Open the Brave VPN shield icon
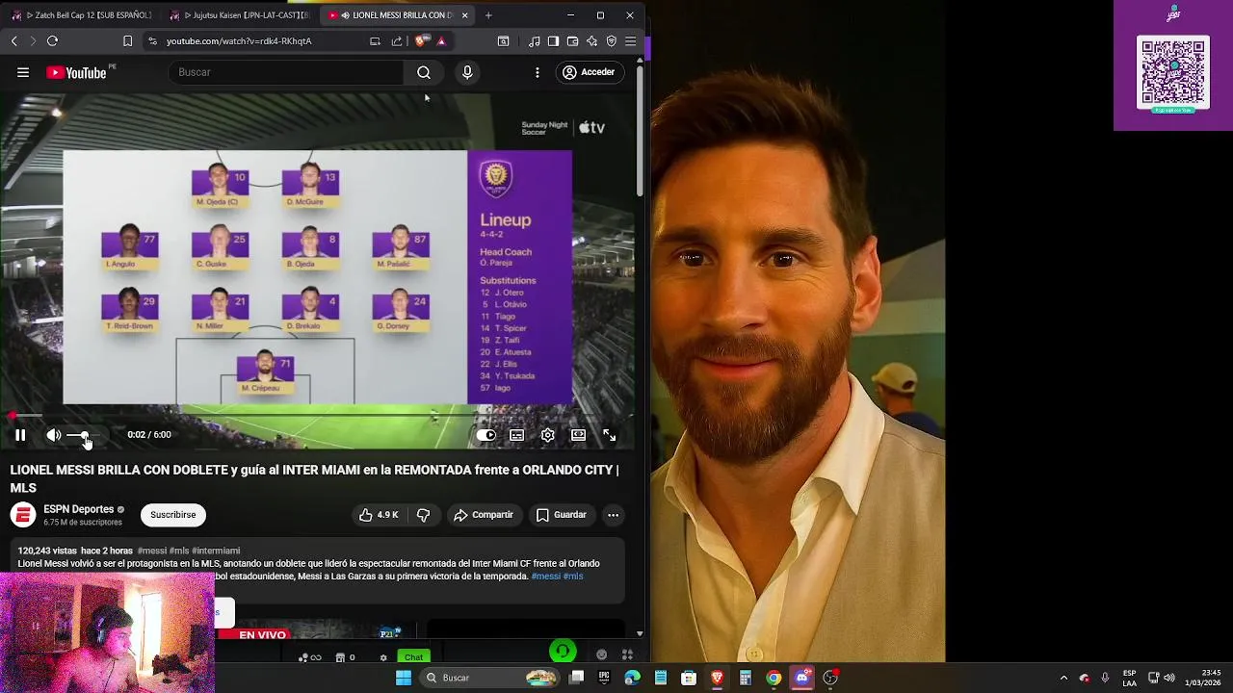This screenshot has height=693, width=1233. point(611,41)
